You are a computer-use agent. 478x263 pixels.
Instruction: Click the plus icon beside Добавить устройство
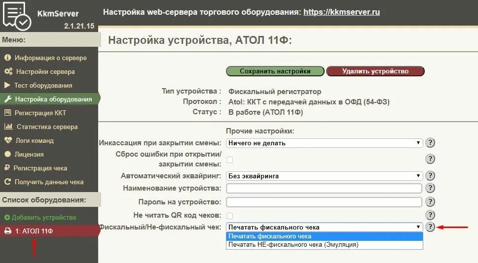7,217
